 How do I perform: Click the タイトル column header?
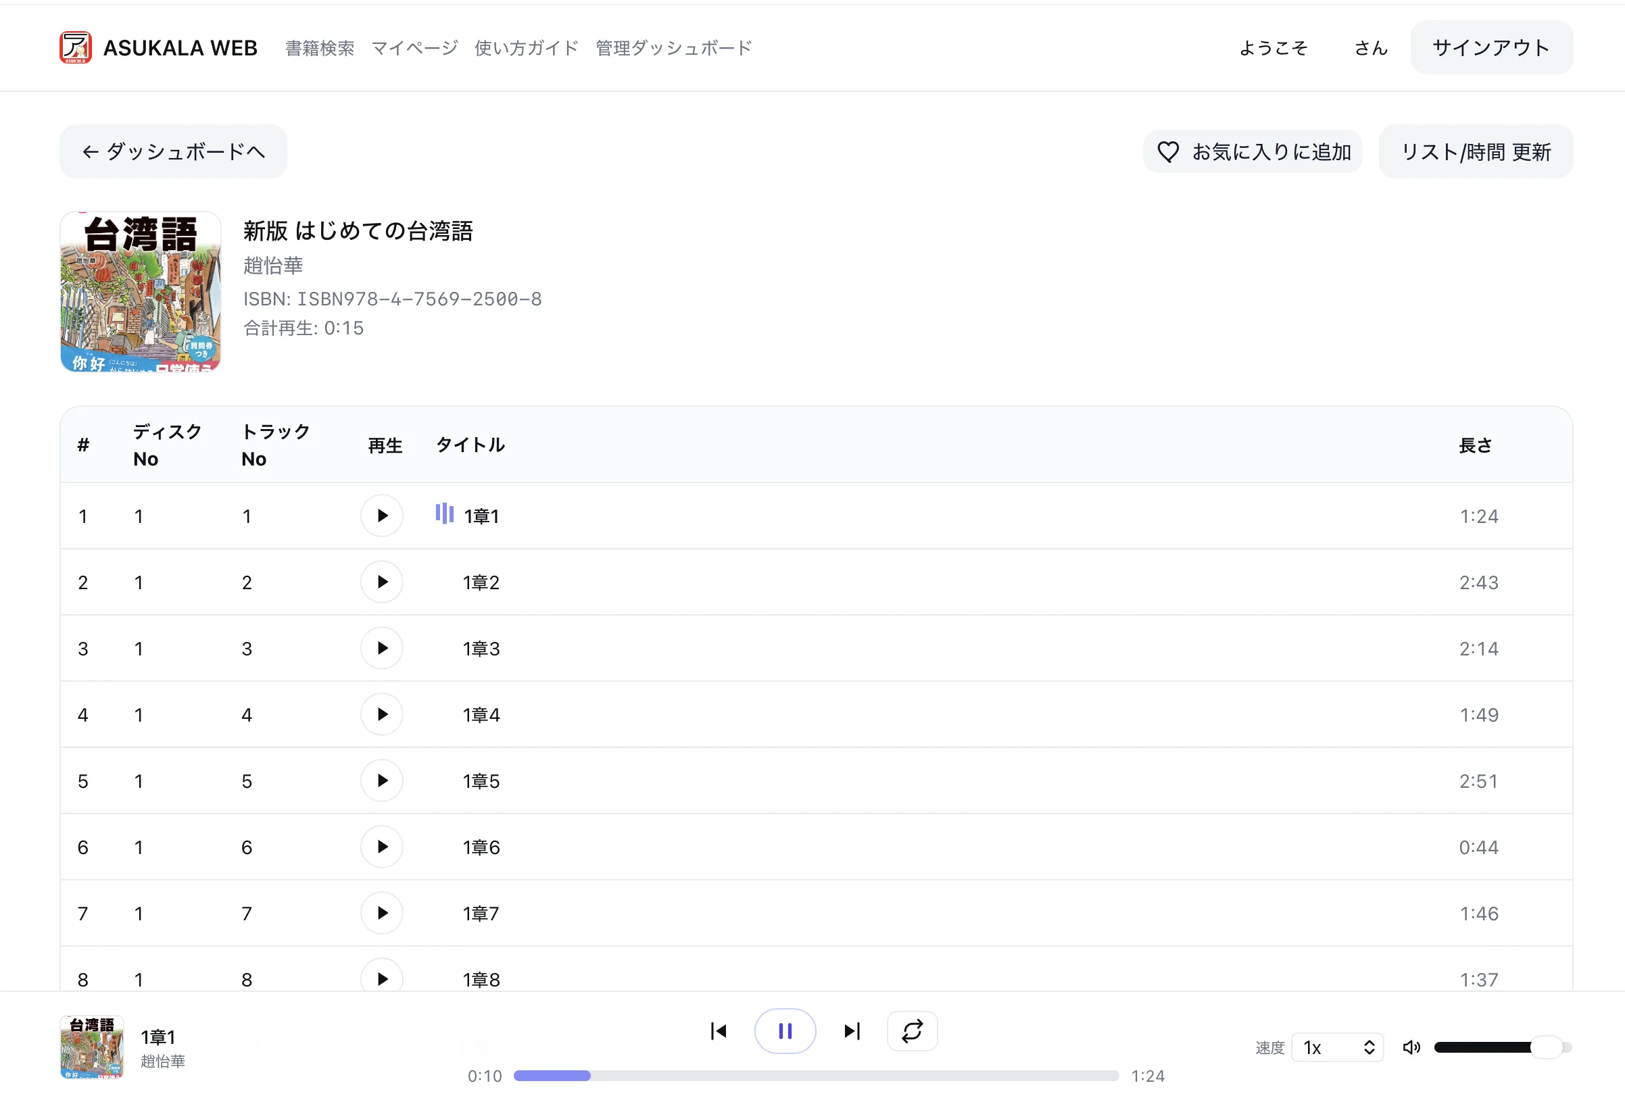pos(470,445)
